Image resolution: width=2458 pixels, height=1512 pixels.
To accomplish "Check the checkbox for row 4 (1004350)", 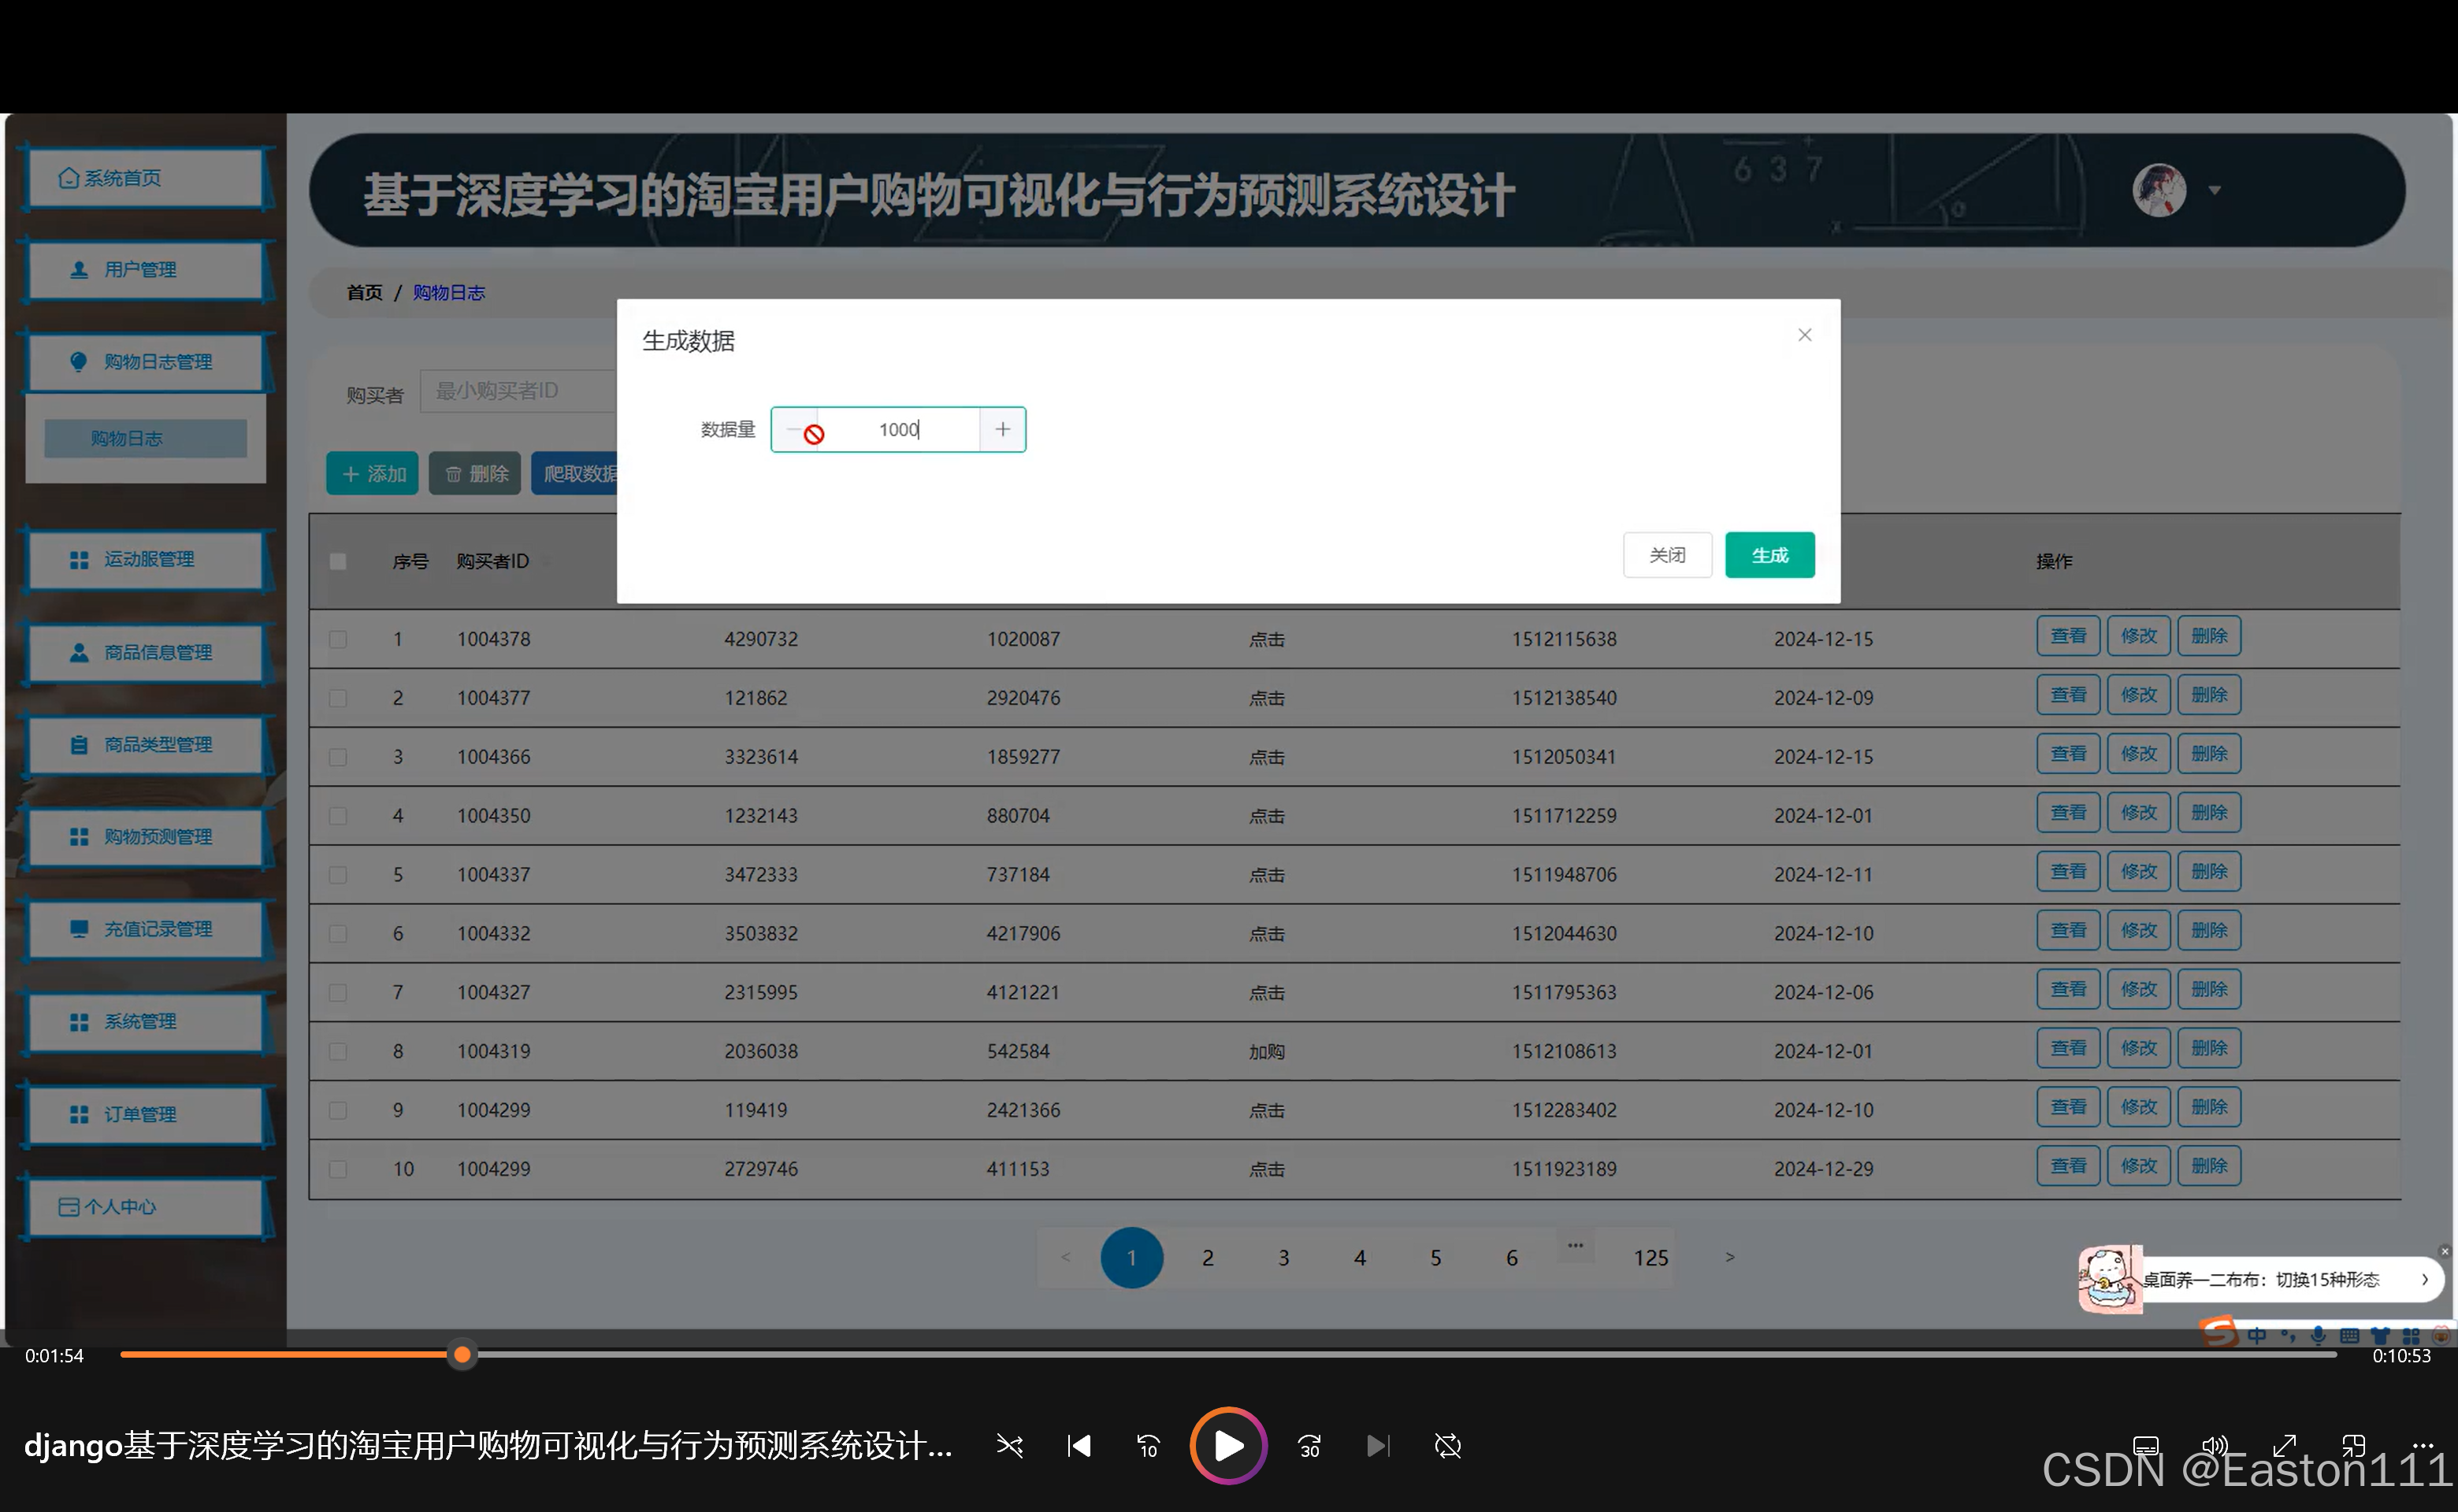I will 338,816.
